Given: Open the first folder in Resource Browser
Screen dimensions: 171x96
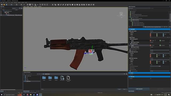Looking at the screenshot, I should click(44, 78).
